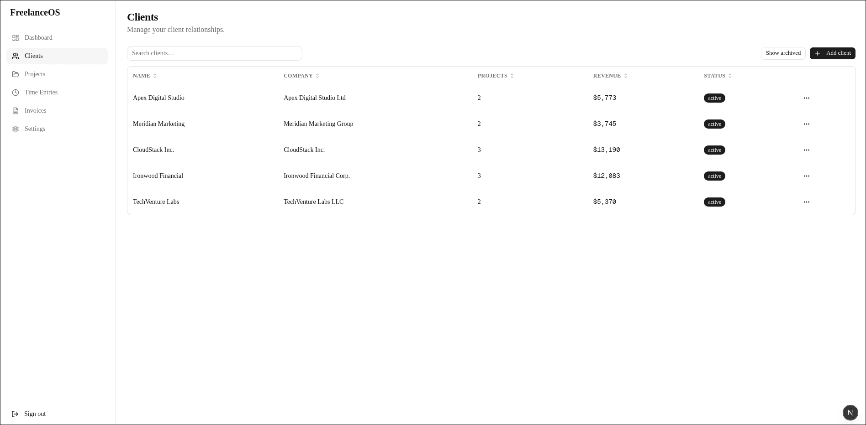This screenshot has height=425, width=866.
Task: Click the Apex Digital Studio client name
Action: 158,98
